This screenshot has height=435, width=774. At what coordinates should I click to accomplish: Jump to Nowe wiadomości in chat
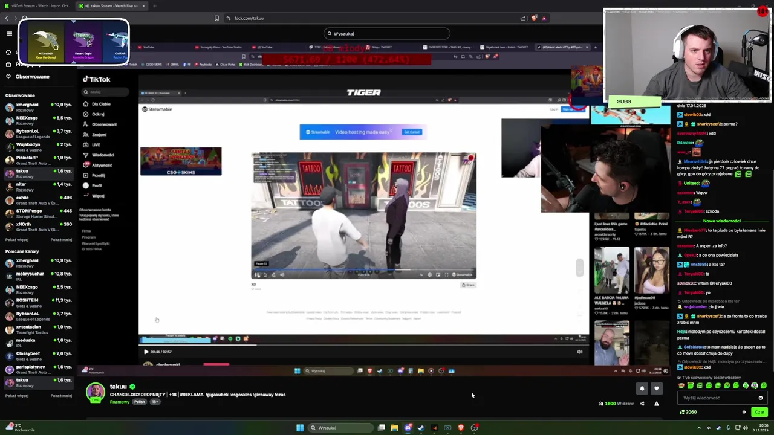pyautogui.click(x=722, y=221)
